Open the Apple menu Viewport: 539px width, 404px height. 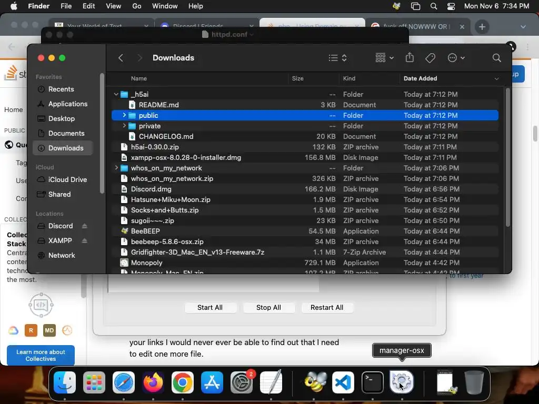coord(14,6)
